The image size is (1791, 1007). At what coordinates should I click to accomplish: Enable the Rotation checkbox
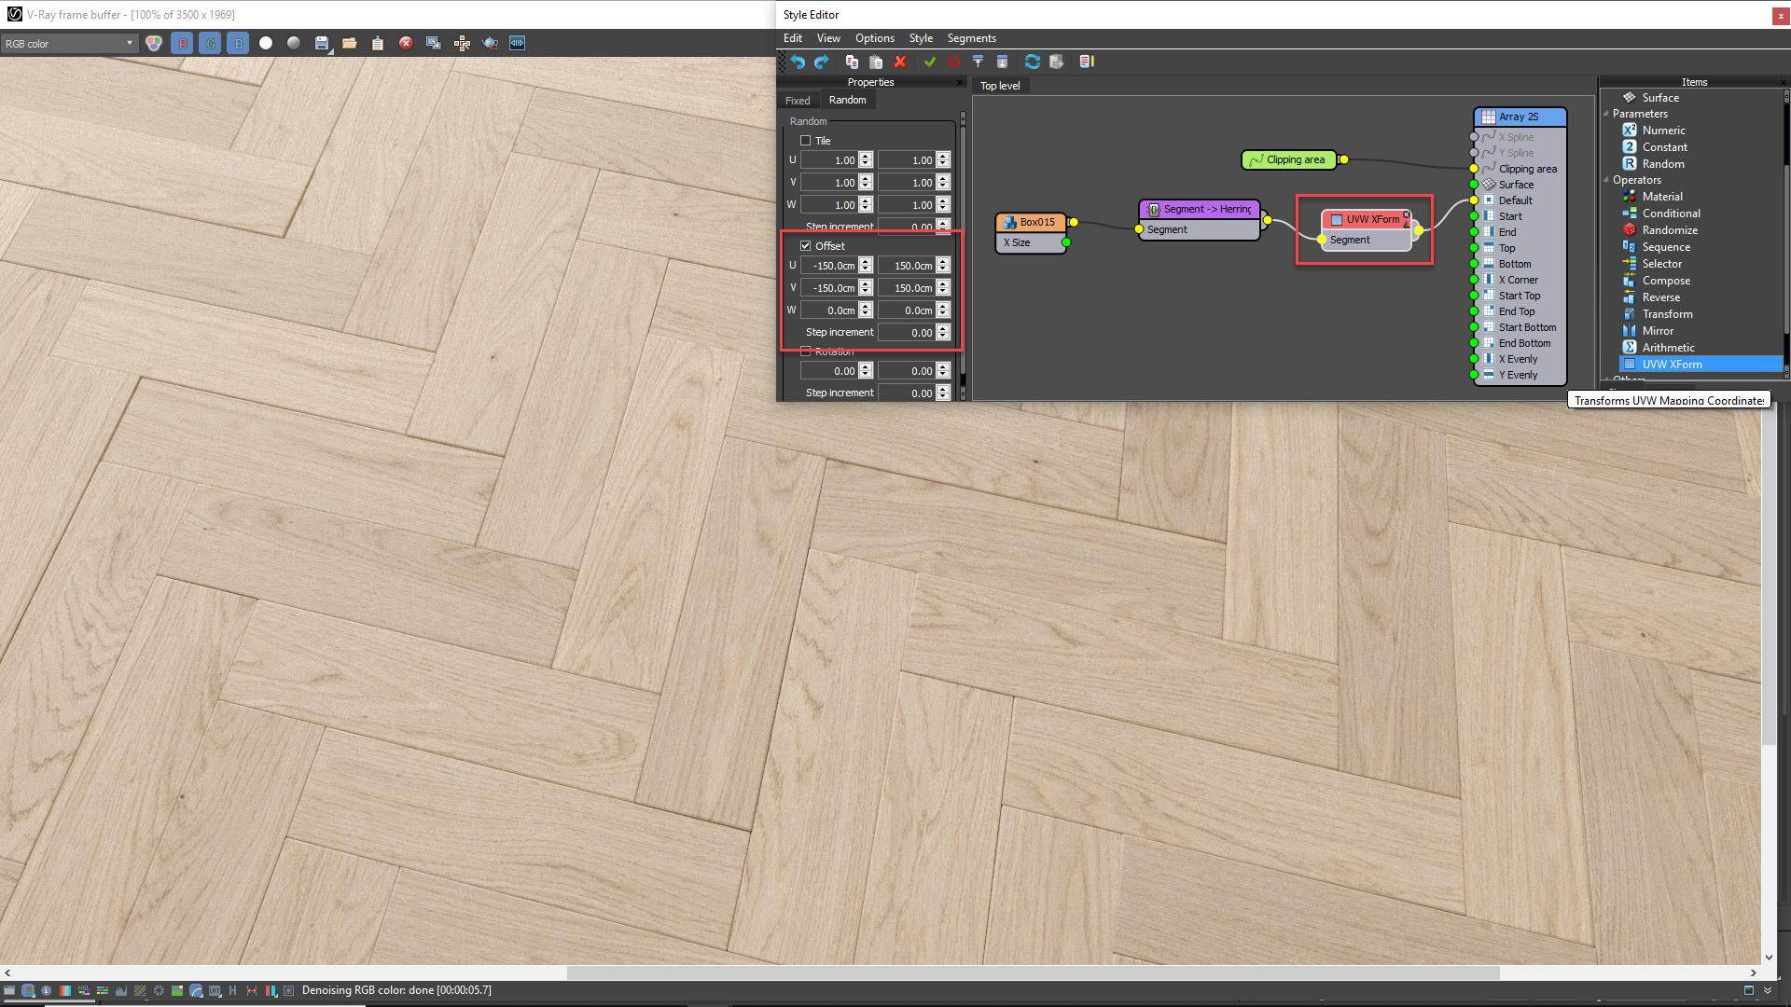[x=805, y=352]
